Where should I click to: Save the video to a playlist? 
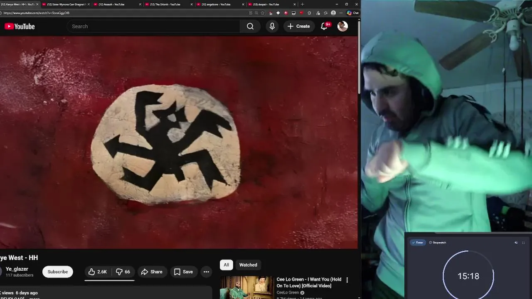[183, 272]
